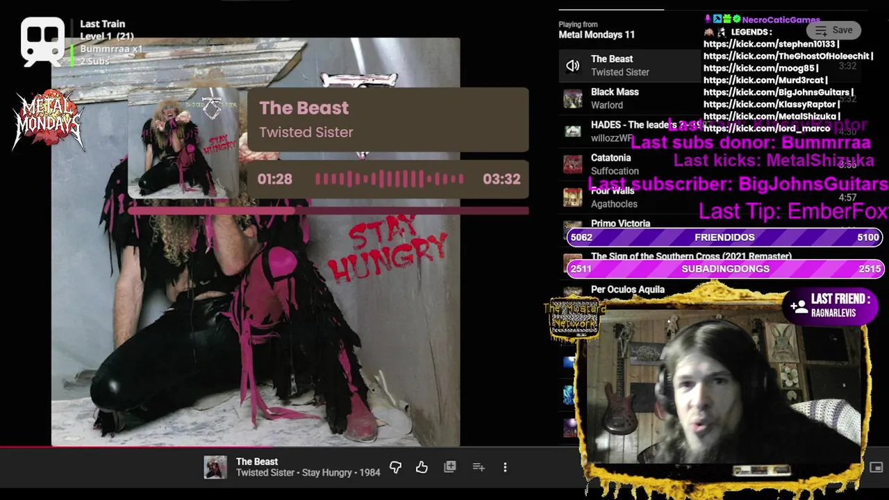
Task: Dislike the current song with thumbs down
Action: pyautogui.click(x=395, y=467)
